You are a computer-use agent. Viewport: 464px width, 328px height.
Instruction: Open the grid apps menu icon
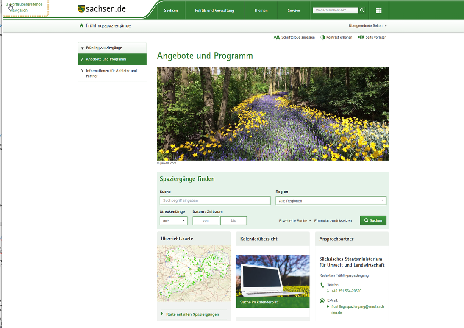pyautogui.click(x=379, y=10)
